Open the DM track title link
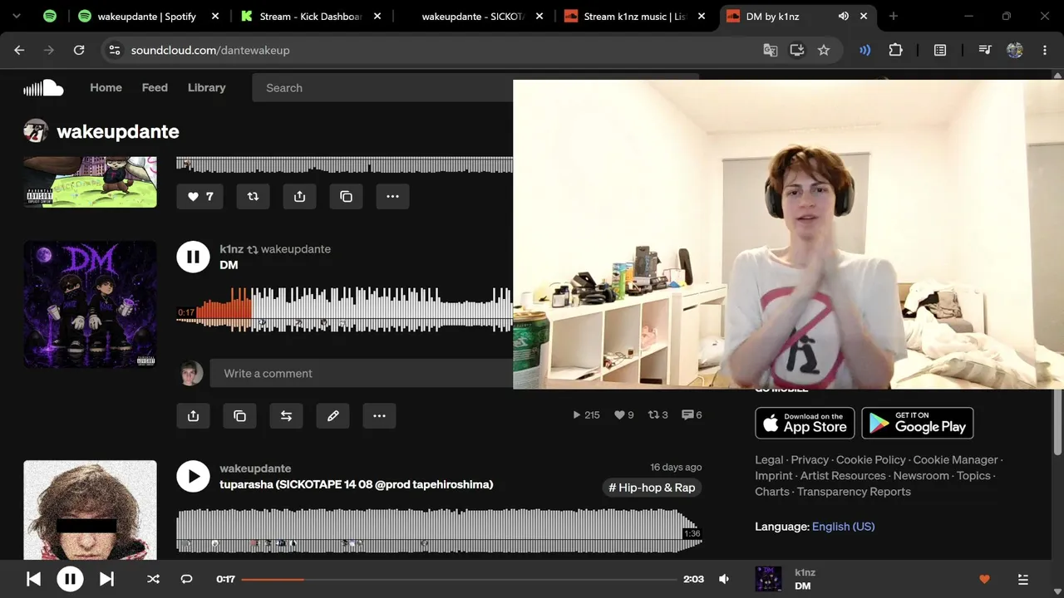The image size is (1064, 598). [229, 265]
